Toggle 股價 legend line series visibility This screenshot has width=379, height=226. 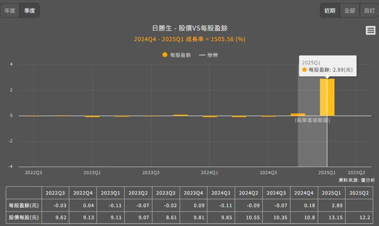[x=208, y=55]
